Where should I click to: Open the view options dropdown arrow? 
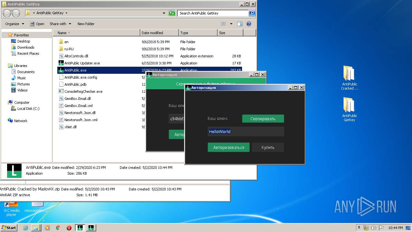(x=231, y=24)
